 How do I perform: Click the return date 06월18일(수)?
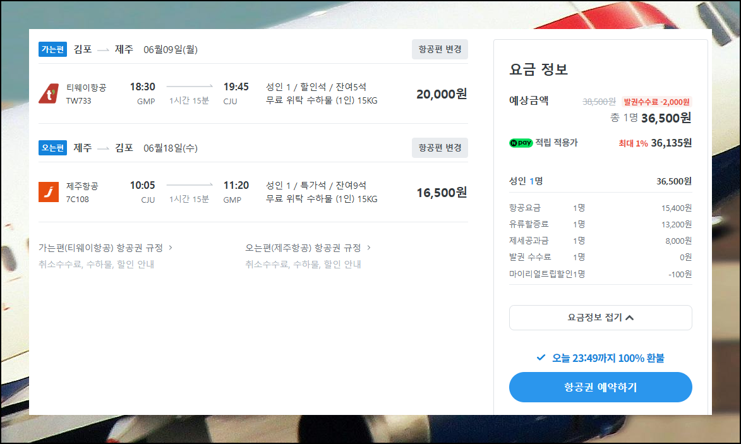click(x=171, y=148)
